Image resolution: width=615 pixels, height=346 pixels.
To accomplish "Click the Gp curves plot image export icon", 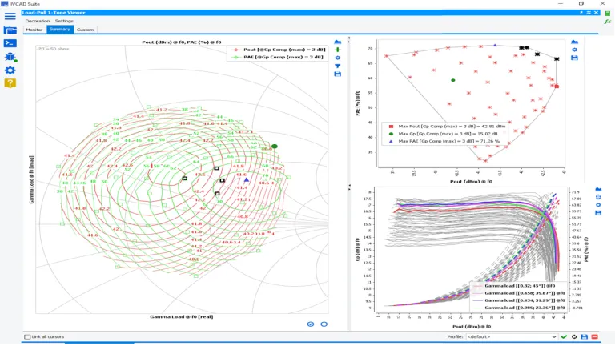I will pyautogui.click(x=598, y=190).
